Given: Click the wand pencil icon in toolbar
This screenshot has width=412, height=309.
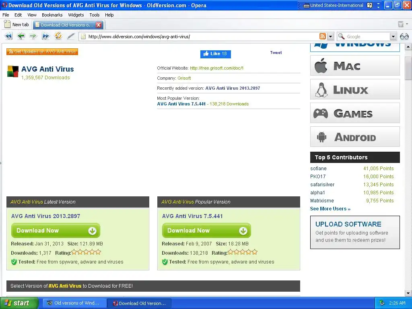Looking at the screenshot, I should 70,36.
